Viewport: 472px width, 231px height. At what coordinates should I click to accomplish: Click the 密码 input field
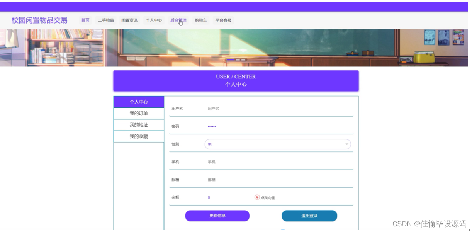[278, 126]
